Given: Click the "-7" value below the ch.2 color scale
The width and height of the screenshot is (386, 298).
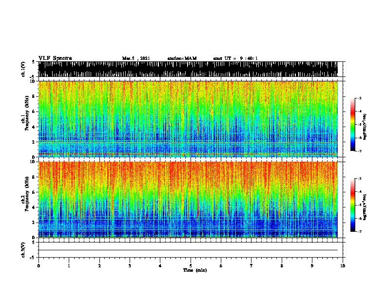Looking at the screenshot, I should pos(360,232).
